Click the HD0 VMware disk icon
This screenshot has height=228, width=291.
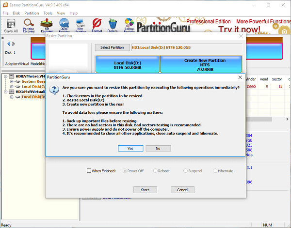[x=12, y=76]
